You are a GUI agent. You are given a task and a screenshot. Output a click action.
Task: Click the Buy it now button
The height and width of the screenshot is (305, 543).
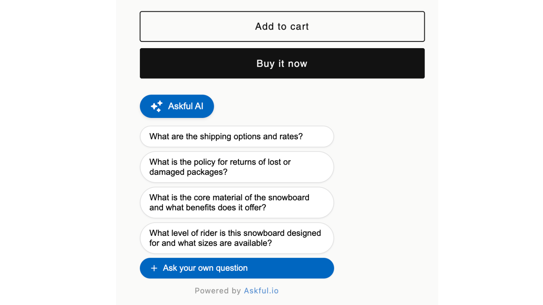coord(282,63)
